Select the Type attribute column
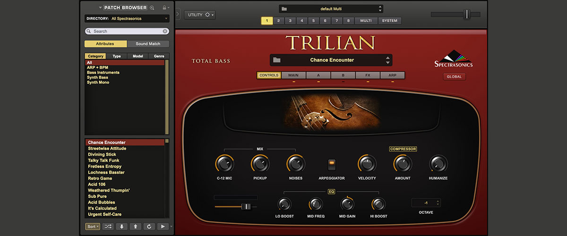This screenshot has width=567, height=236. (117, 56)
